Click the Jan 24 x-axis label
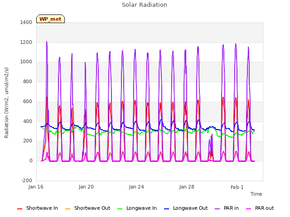This screenshot has height=217, width=290. point(136,187)
